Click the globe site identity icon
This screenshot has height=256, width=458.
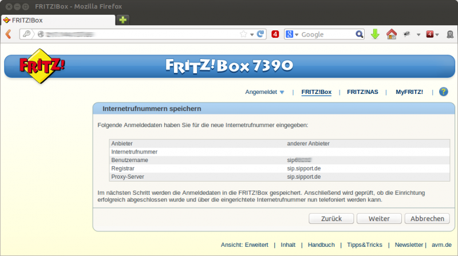click(x=41, y=34)
